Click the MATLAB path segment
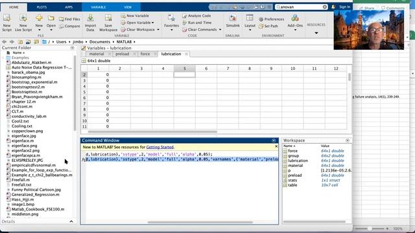The image size is (415, 233). click(124, 41)
